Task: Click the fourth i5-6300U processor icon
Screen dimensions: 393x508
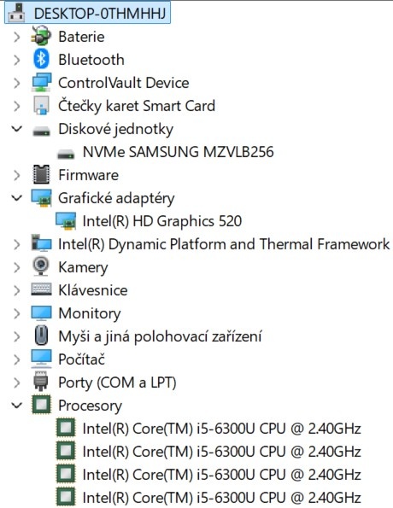Action: point(66,497)
